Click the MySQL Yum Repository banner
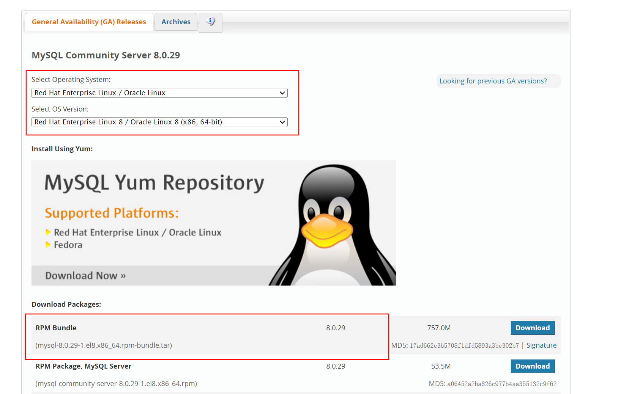Viewport: 640px width, 394px height. coord(214,223)
